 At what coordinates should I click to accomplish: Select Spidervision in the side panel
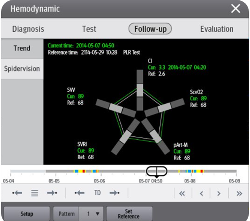pyautogui.click(x=22, y=69)
